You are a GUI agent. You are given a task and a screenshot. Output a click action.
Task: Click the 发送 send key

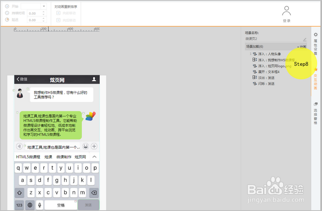89,205
